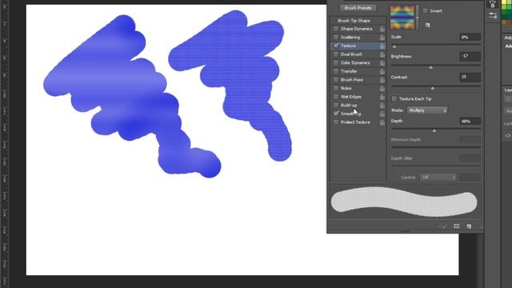Toggle the lock icon beside Protect Texture

point(382,122)
